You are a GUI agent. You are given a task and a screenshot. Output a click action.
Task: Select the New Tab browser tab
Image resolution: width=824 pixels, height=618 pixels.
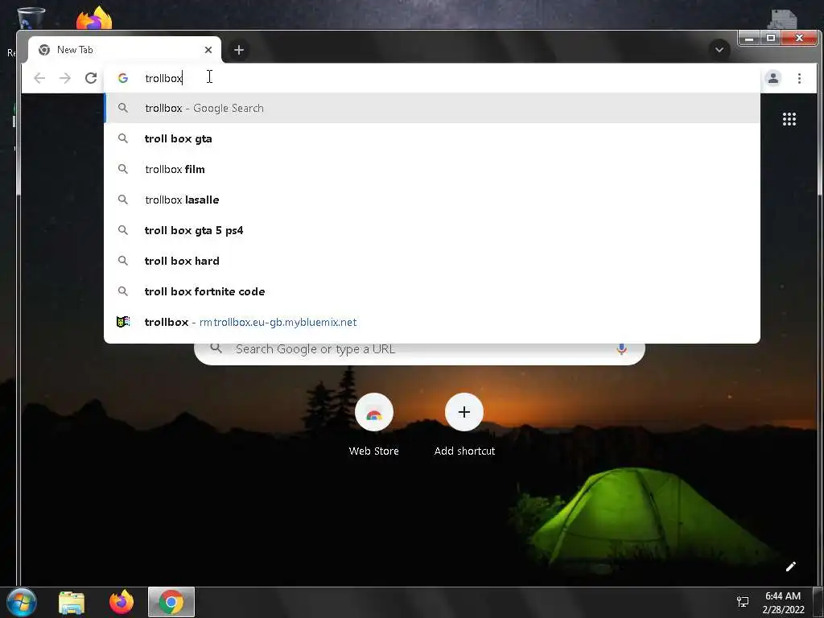pos(125,50)
